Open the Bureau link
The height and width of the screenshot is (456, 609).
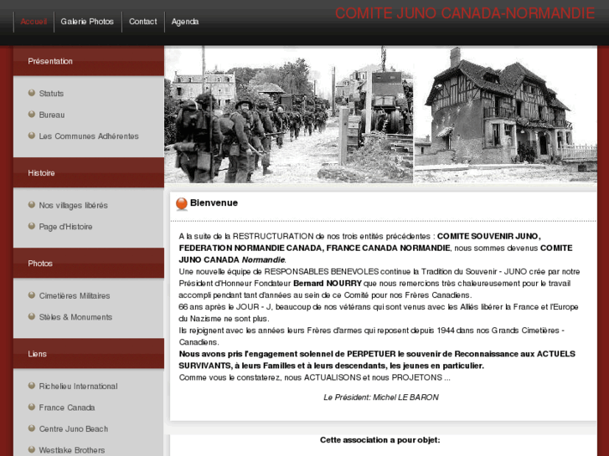click(52, 115)
